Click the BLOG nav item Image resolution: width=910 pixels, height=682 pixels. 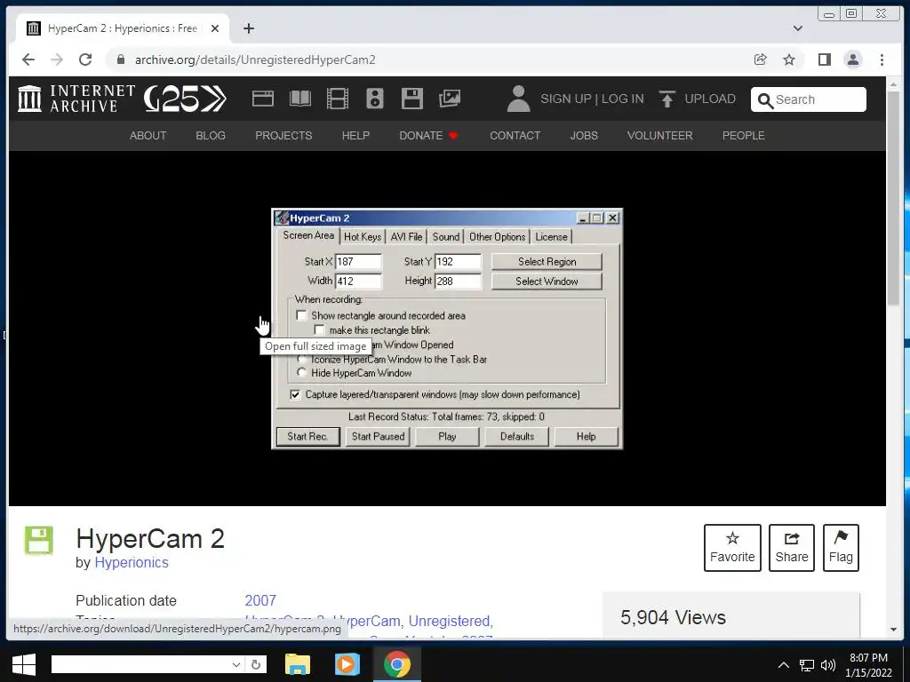211,136
